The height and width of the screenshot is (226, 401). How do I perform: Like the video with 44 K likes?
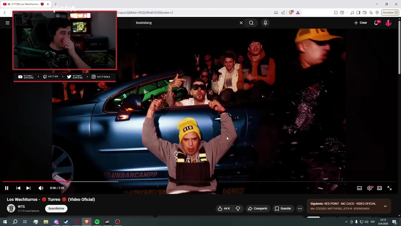pyautogui.click(x=224, y=208)
